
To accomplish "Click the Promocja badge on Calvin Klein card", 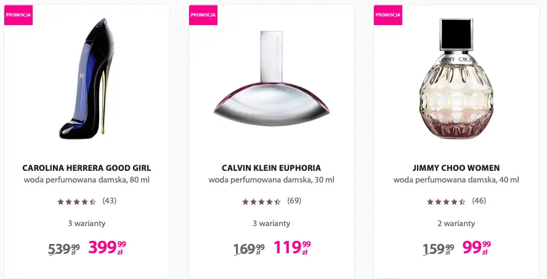I will click(x=203, y=15).
